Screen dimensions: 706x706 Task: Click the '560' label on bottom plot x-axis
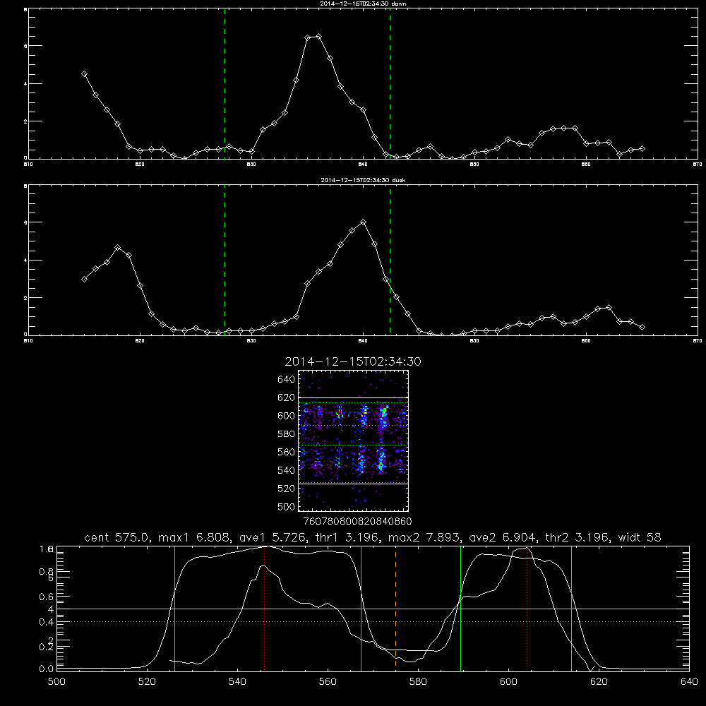[328, 682]
